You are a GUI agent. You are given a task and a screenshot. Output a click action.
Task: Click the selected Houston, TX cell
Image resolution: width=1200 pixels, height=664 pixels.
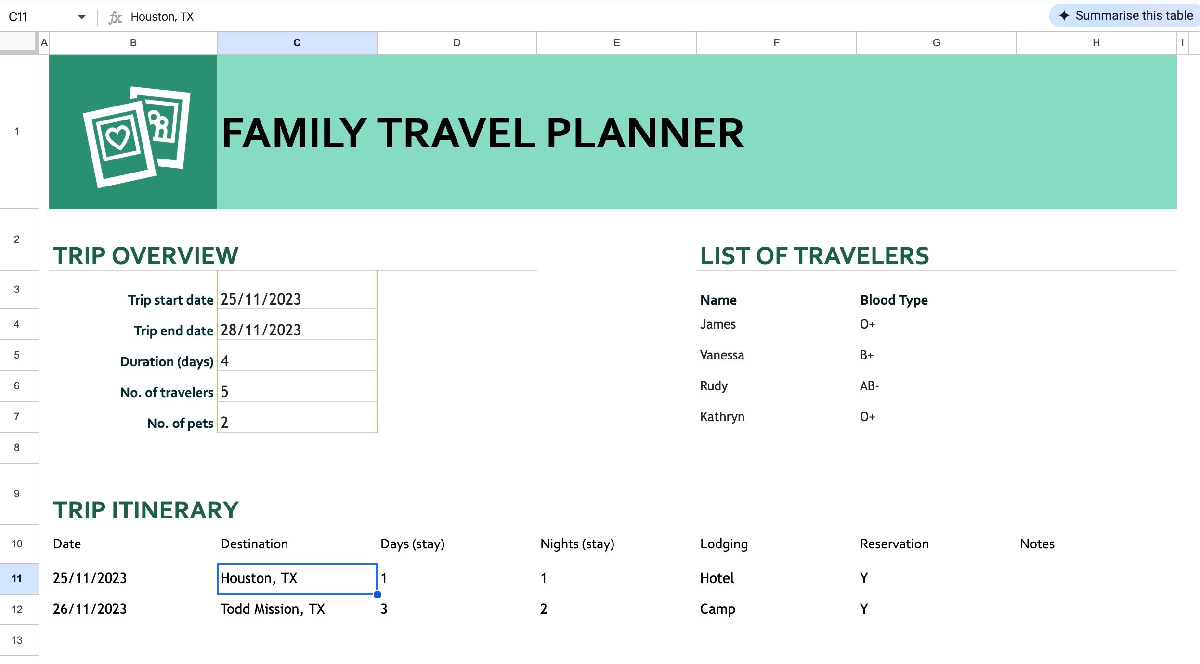tap(297, 578)
